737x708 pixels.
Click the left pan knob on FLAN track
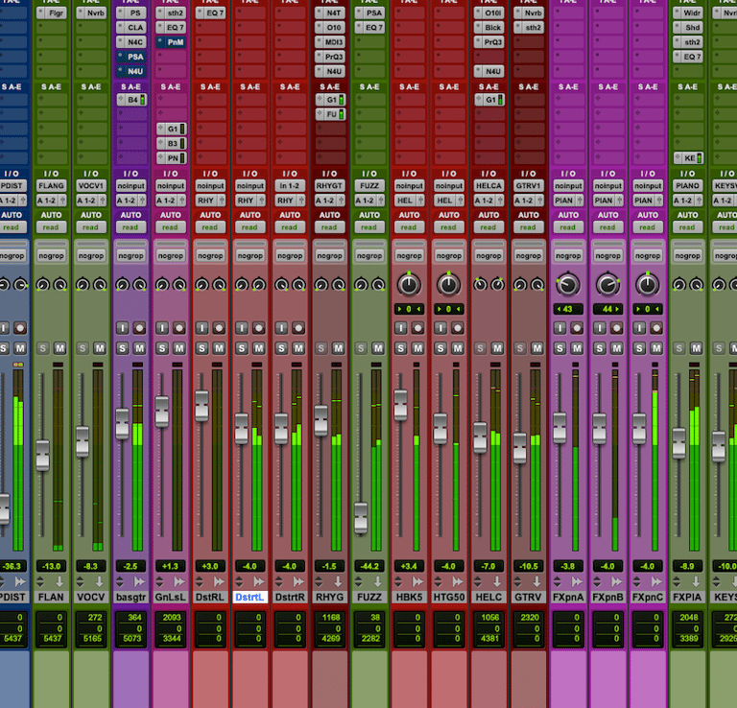[43, 285]
